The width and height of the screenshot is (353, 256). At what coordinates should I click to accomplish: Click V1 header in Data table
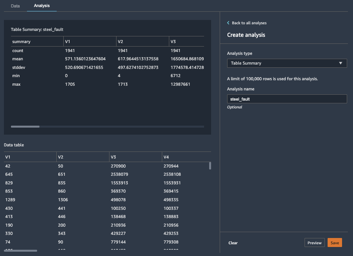click(x=8, y=157)
